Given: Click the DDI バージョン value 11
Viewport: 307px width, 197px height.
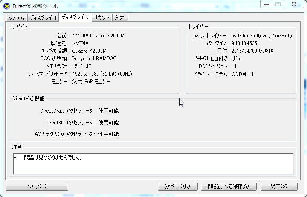Looking at the screenshot, I should [234, 66].
